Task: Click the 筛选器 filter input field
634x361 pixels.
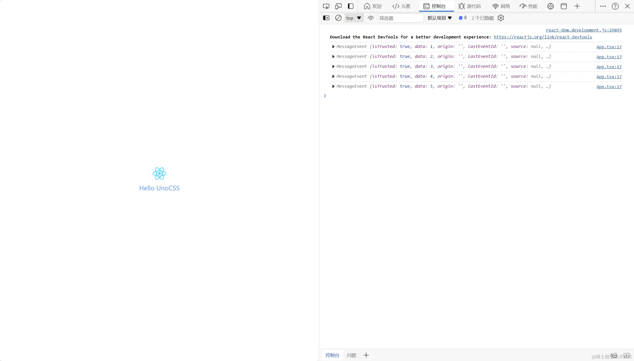Action: tap(401, 18)
